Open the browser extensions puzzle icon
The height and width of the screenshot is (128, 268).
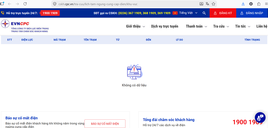point(259,4)
